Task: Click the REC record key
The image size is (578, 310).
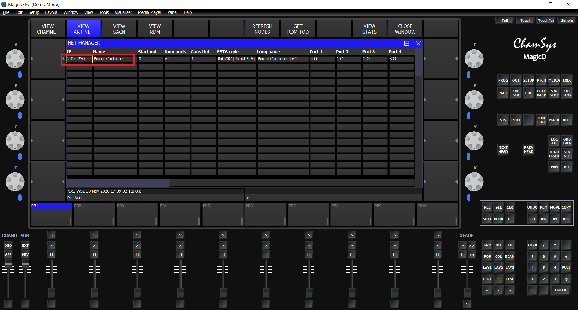Action: [566, 219]
